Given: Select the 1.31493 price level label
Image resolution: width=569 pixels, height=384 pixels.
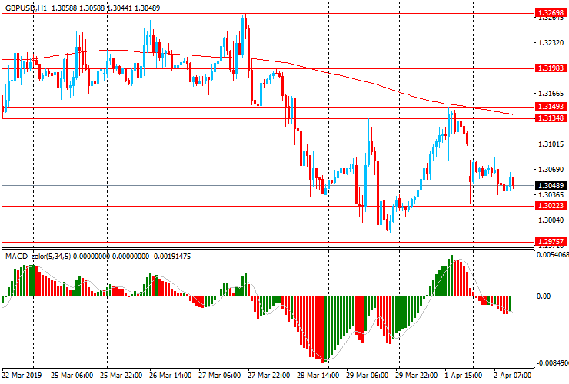Looking at the screenshot, I should [x=551, y=107].
